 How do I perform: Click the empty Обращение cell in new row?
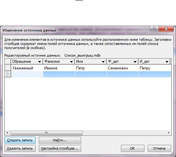[x=27, y=74]
